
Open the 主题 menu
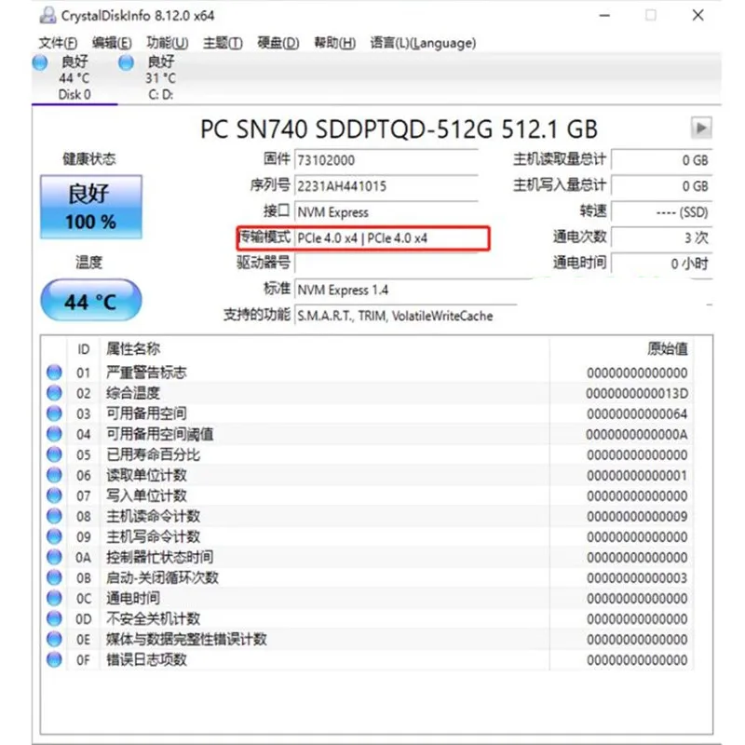222,42
